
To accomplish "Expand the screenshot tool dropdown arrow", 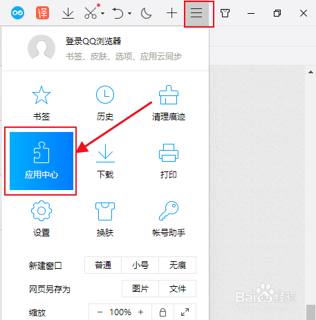I will point(103,13).
